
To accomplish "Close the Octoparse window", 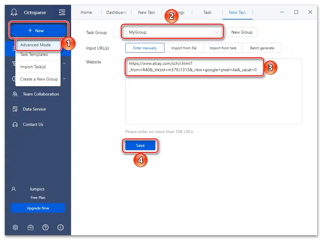I will pos(310,12).
